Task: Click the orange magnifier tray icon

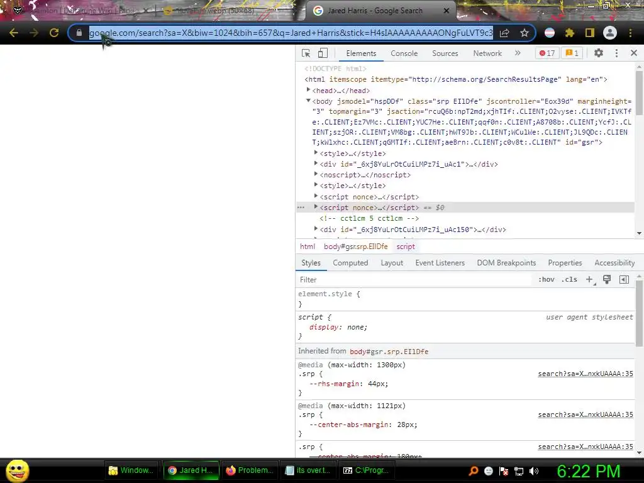Action: [474, 471]
